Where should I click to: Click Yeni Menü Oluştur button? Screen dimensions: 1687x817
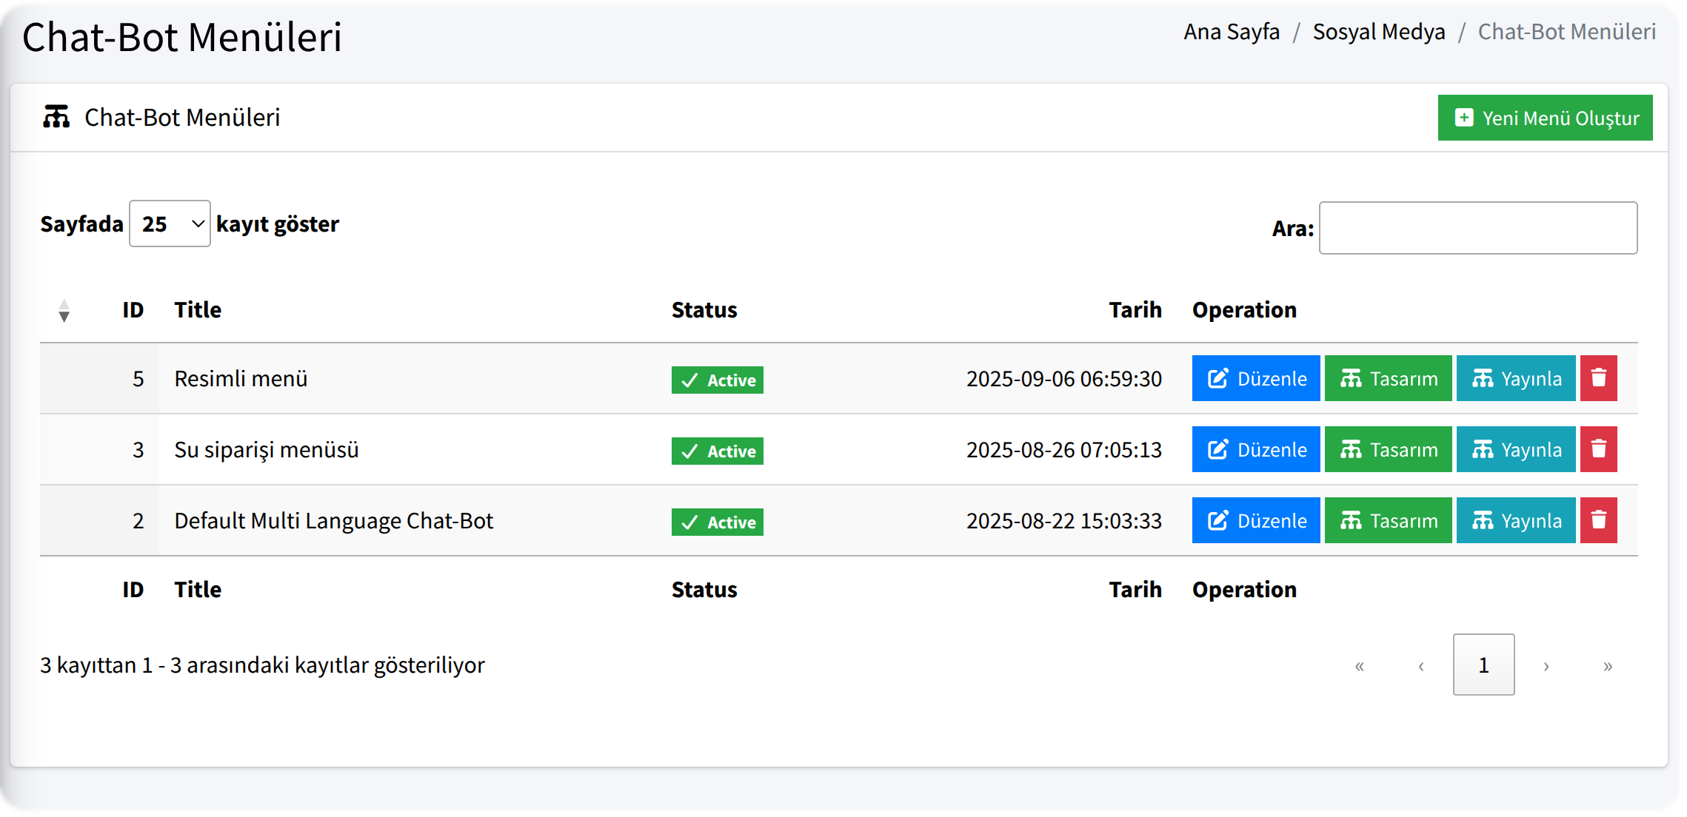1545,118
